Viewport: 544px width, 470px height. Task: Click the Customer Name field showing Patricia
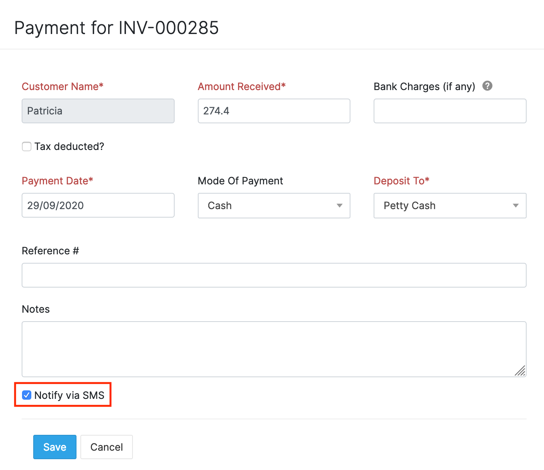(98, 111)
